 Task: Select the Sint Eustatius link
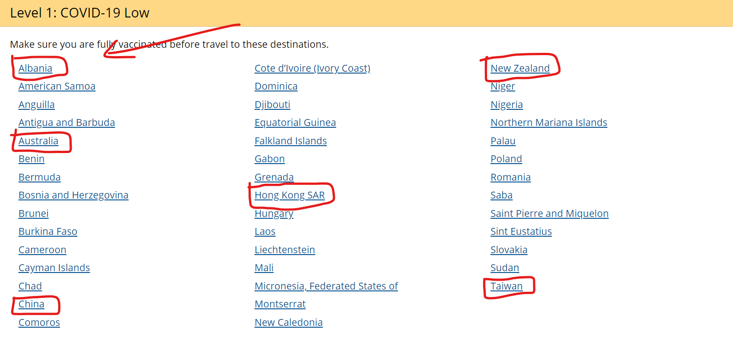pos(521,232)
